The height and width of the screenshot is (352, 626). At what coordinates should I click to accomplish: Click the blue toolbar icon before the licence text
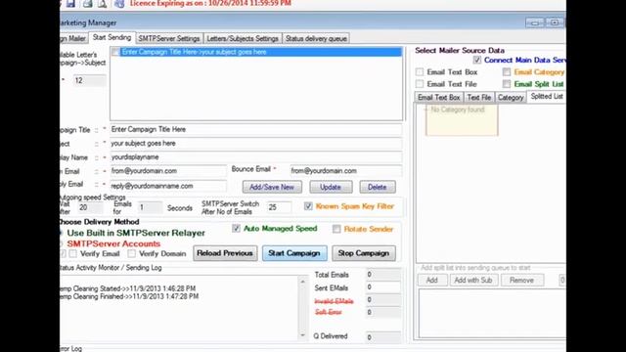pos(119,4)
